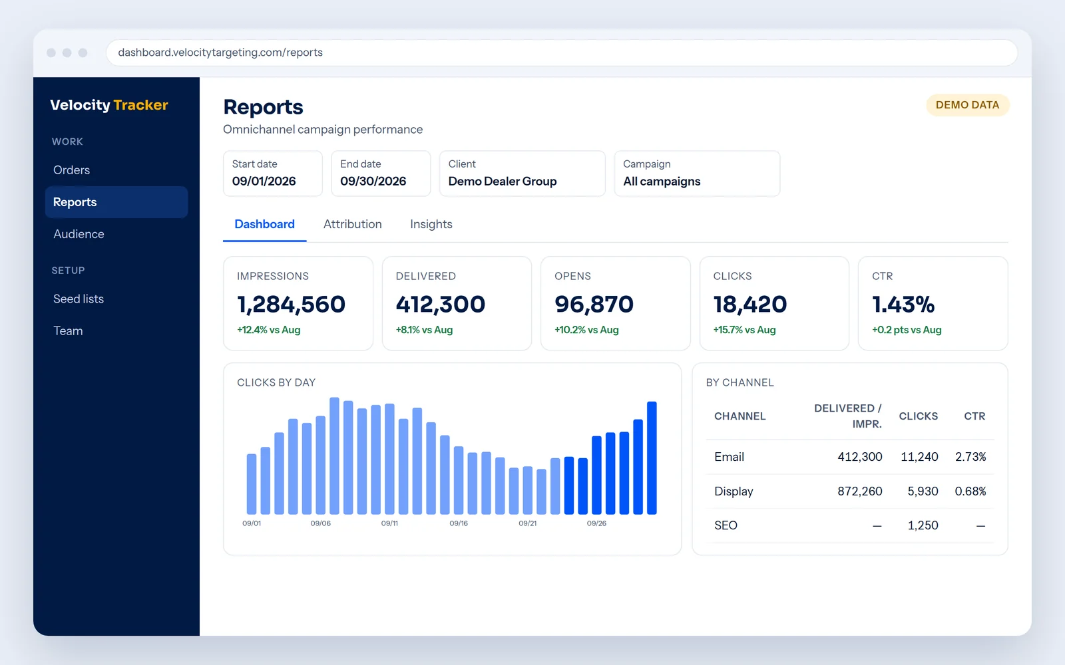Image resolution: width=1065 pixels, height=665 pixels.
Task: Switch to the Dashboard tab
Action: [x=265, y=225]
